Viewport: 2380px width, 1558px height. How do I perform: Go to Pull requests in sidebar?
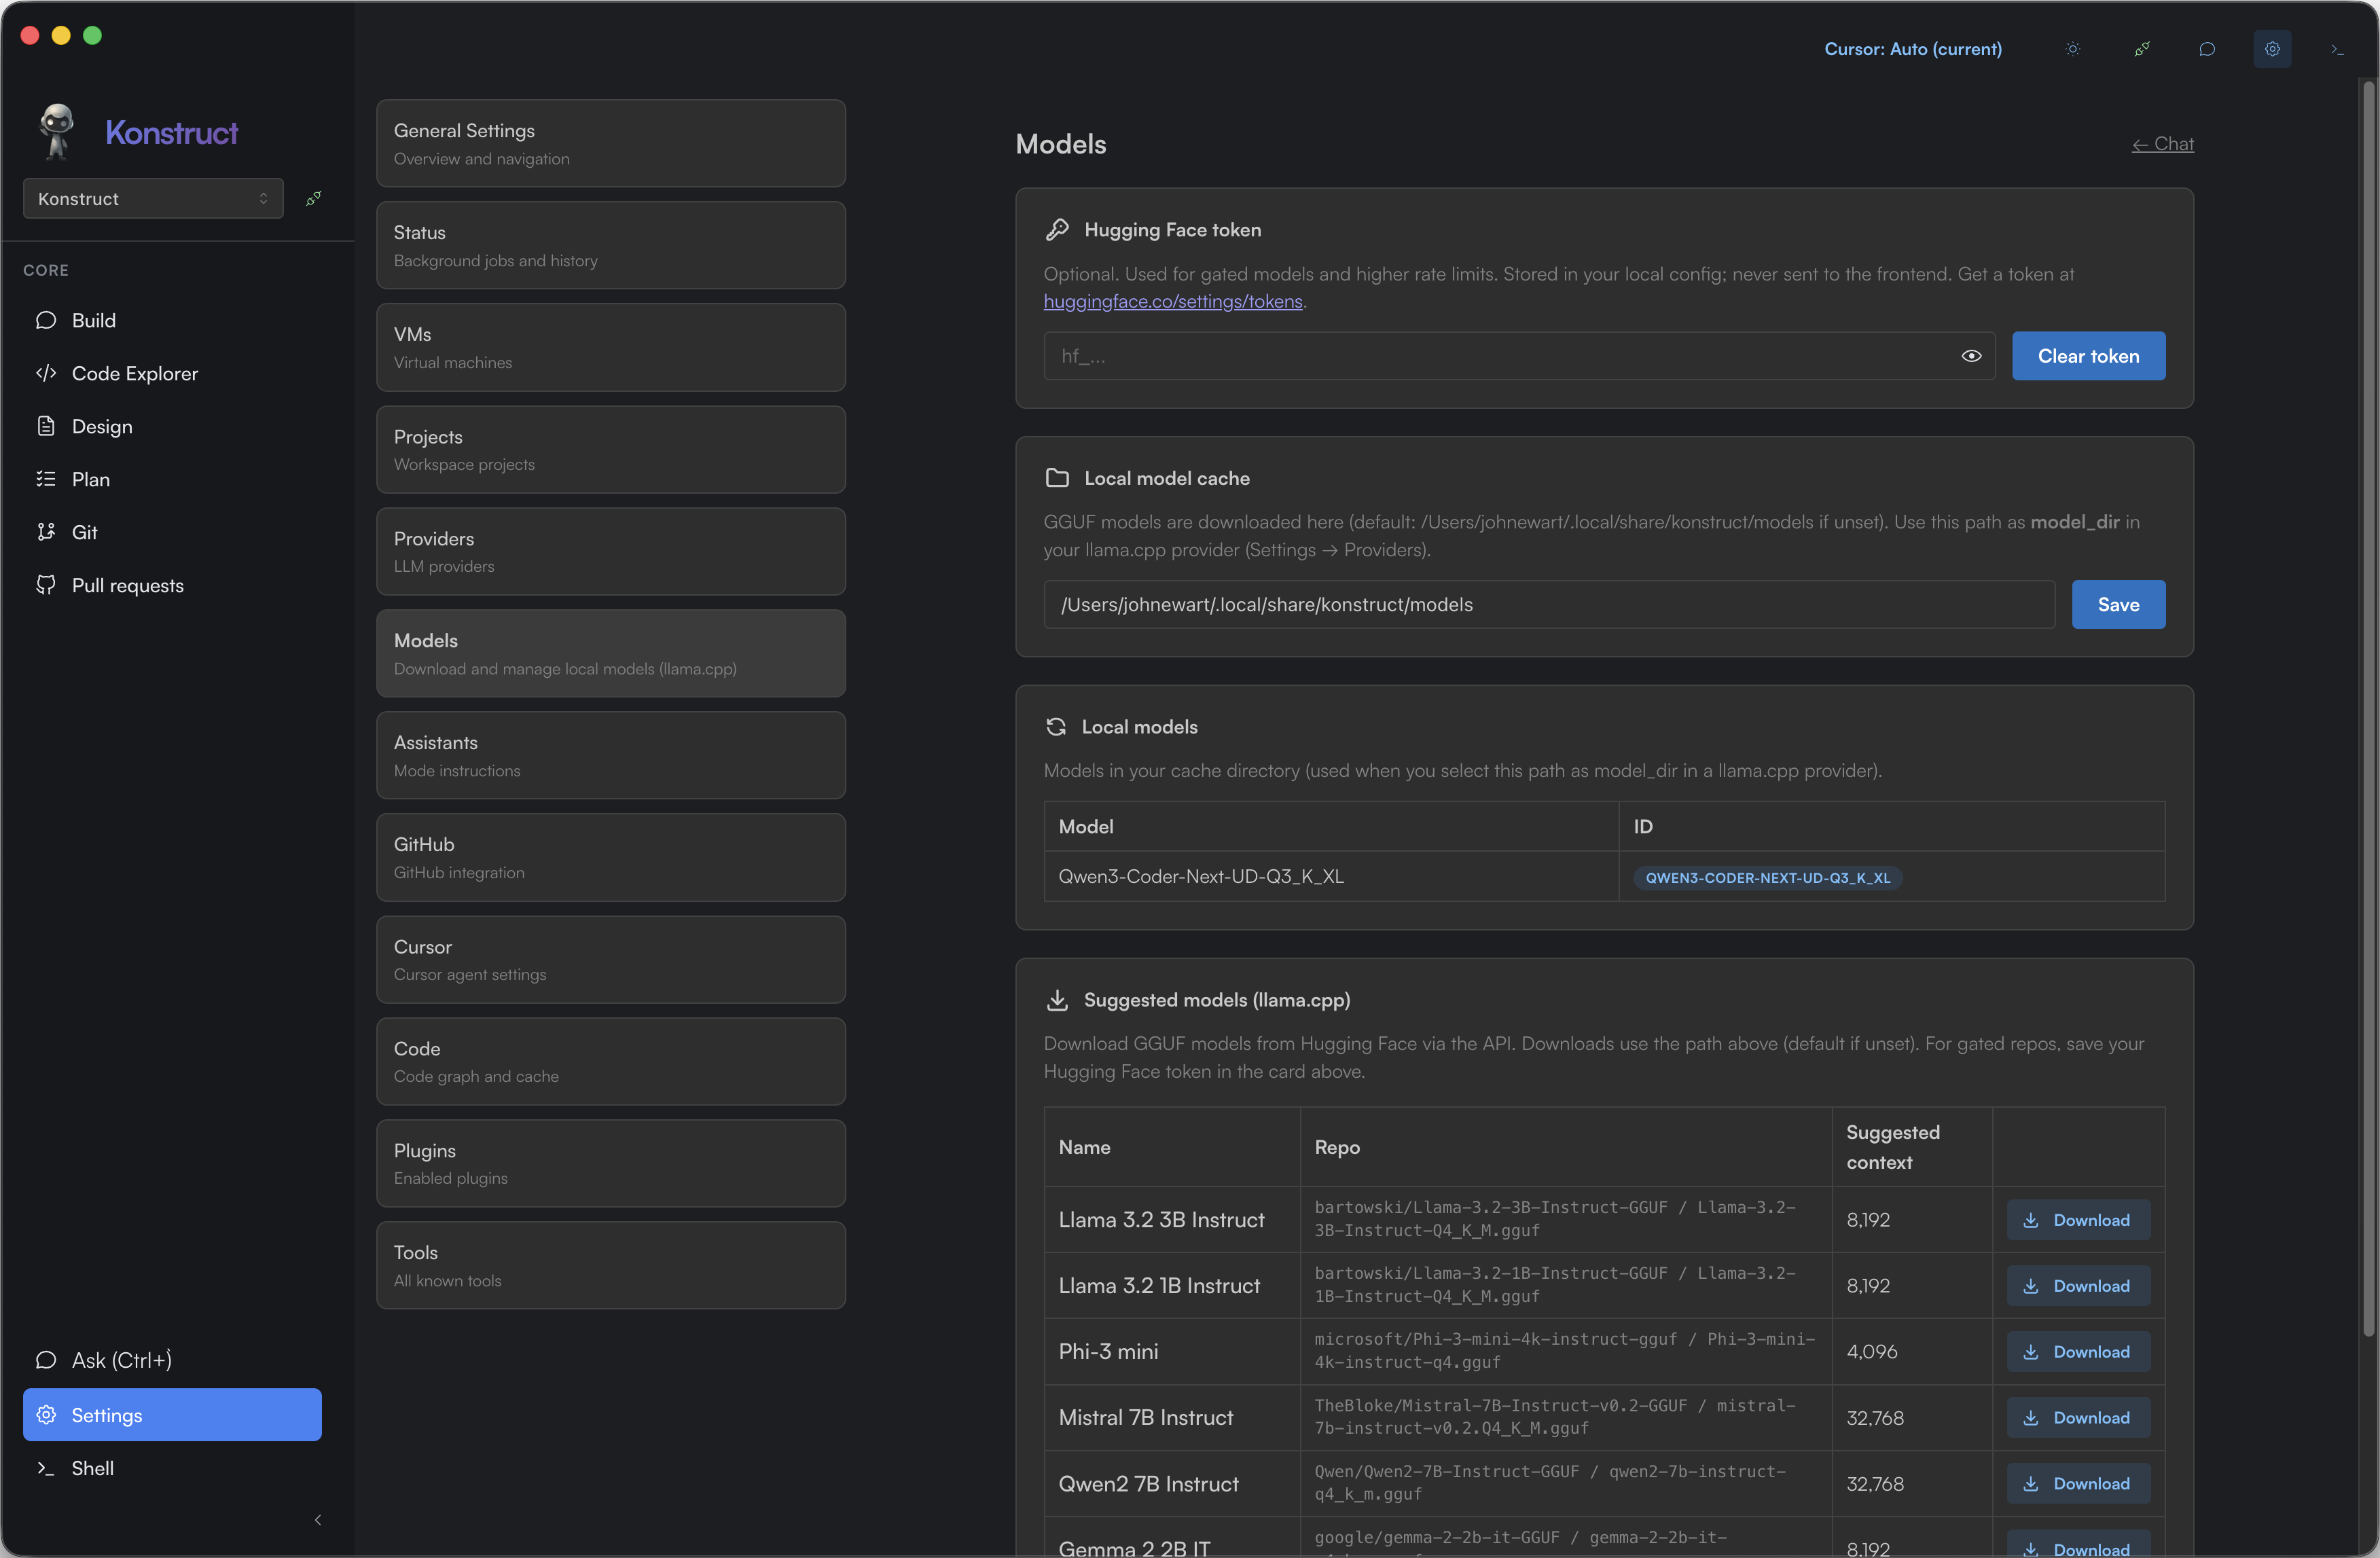click(x=127, y=585)
